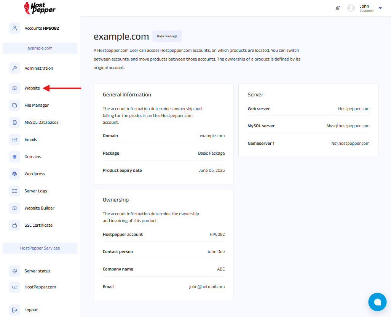Click the SSL Certificate padlock icon
391x317 pixels.
coord(14,225)
